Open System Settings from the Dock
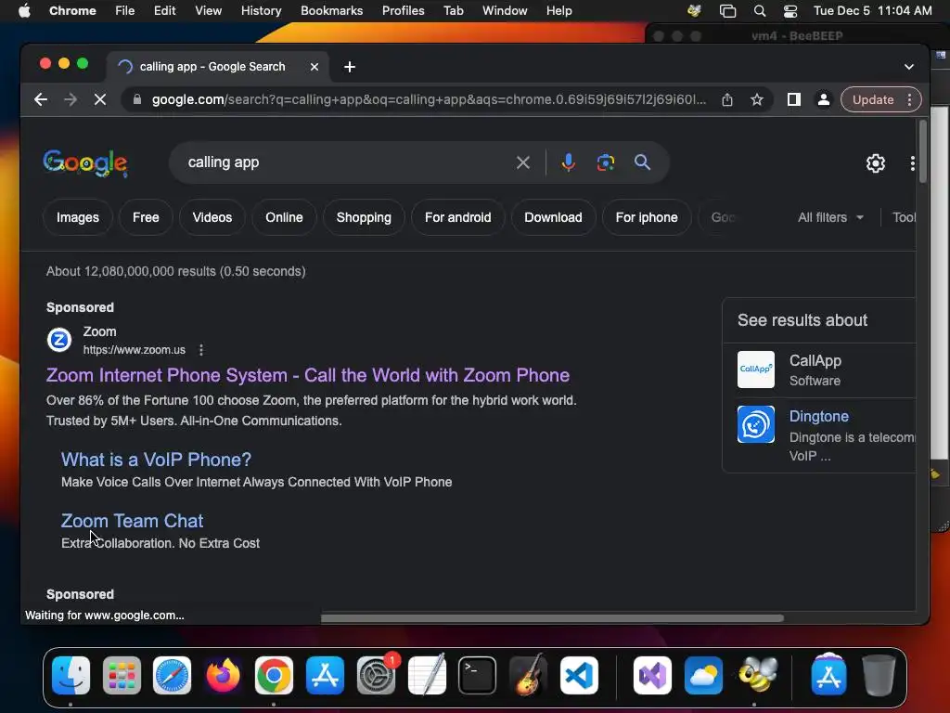The height and width of the screenshot is (713, 950). coord(376,675)
